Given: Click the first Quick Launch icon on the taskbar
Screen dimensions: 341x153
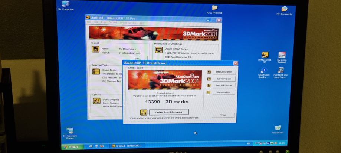Looking at the screenshot, I should point(91,146).
